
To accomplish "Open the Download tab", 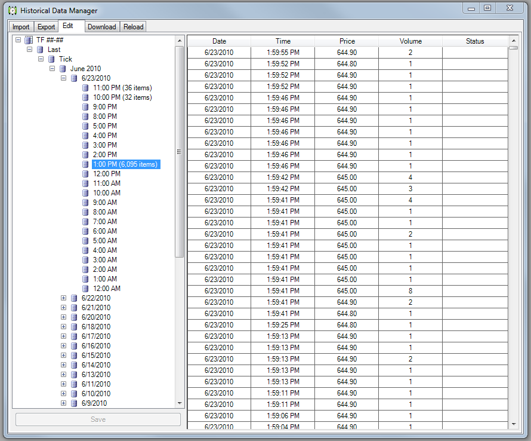I will click(102, 27).
